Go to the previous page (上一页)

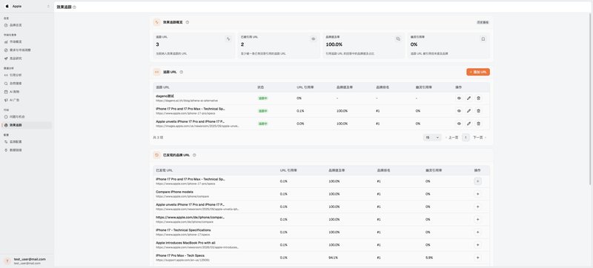point(451,138)
